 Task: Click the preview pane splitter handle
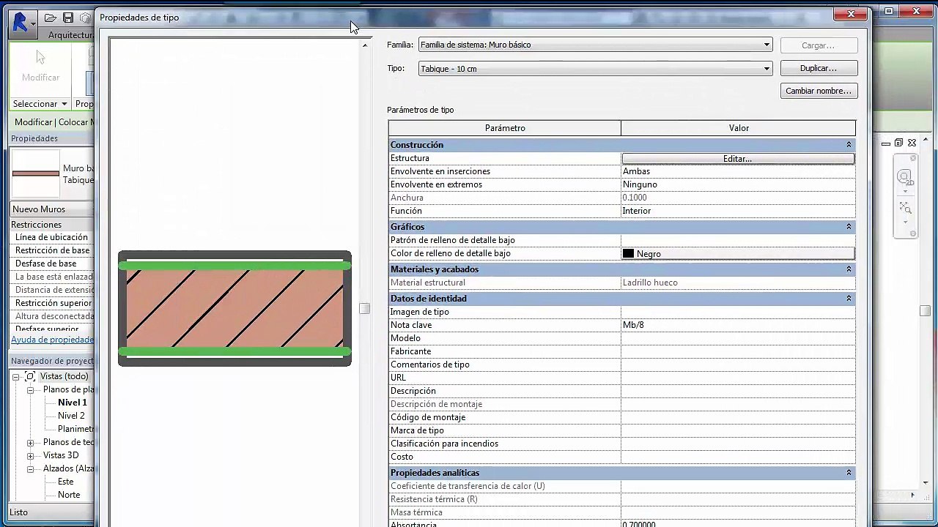click(x=365, y=308)
